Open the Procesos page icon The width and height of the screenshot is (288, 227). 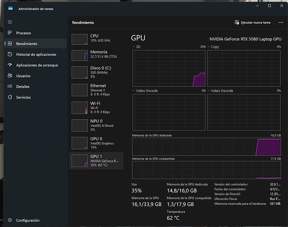[x=10, y=33]
